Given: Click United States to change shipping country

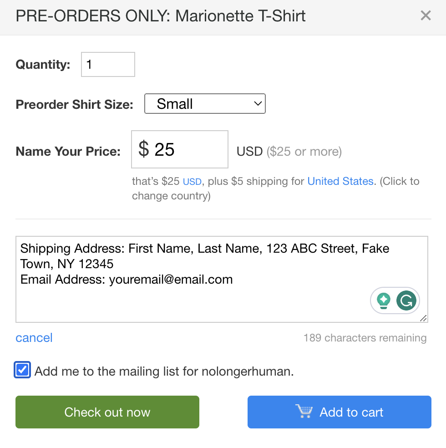Looking at the screenshot, I should pos(340,181).
